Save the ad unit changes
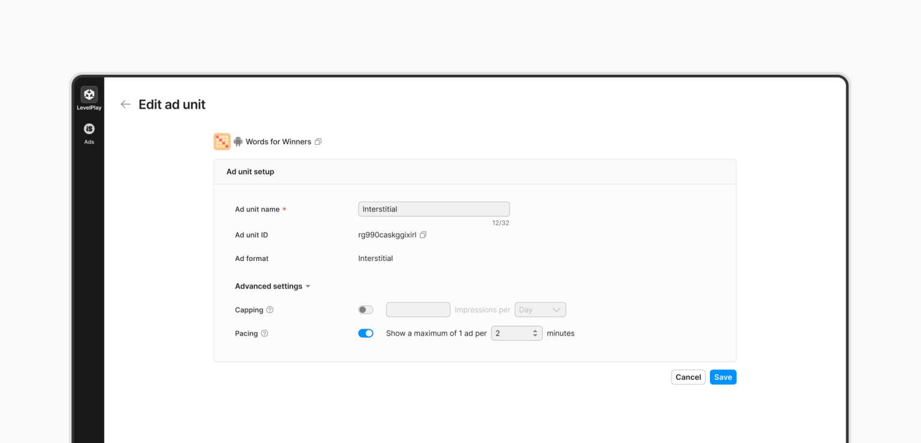Image resolution: width=921 pixels, height=443 pixels. coord(723,377)
